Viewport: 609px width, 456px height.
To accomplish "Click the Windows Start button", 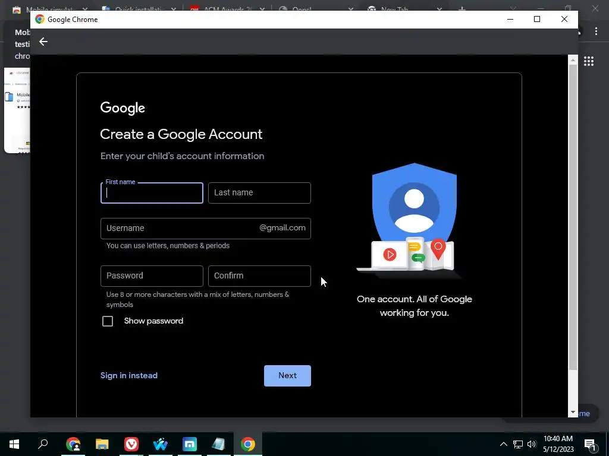I will 14,444.
